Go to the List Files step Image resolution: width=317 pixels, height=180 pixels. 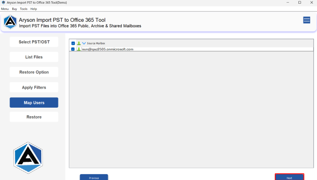tap(34, 57)
